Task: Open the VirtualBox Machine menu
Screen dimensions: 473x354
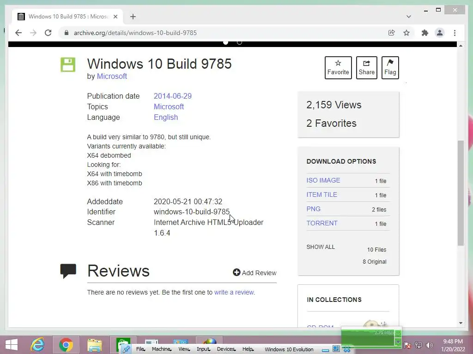Action: pos(162,349)
